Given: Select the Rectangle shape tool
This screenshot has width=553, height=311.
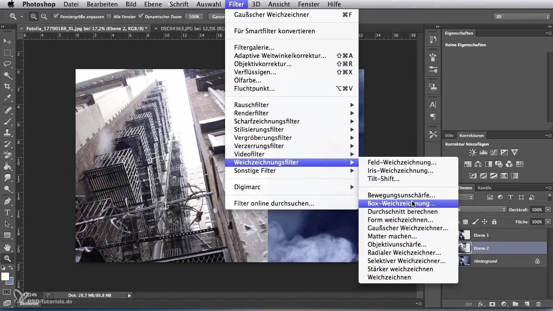Looking at the screenshot, I should (x=7, y=235).
